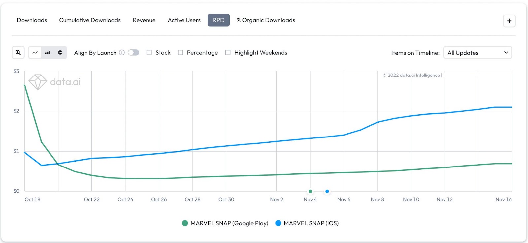Switch to bar chart view icon
This screenshot has height=243, width=528.
(x=48, y=53)
